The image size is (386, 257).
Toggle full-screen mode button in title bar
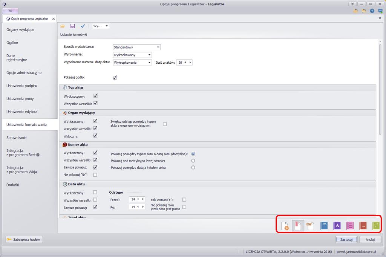(352, 4)
